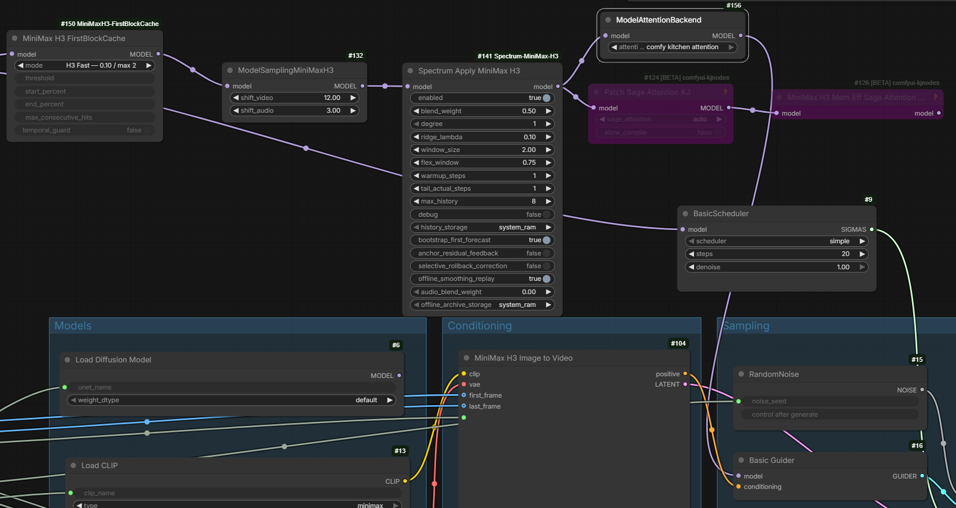Click the LATENT output port on Image to Video
This screenshot has width=956, height=508.
[x=685, y=384]
